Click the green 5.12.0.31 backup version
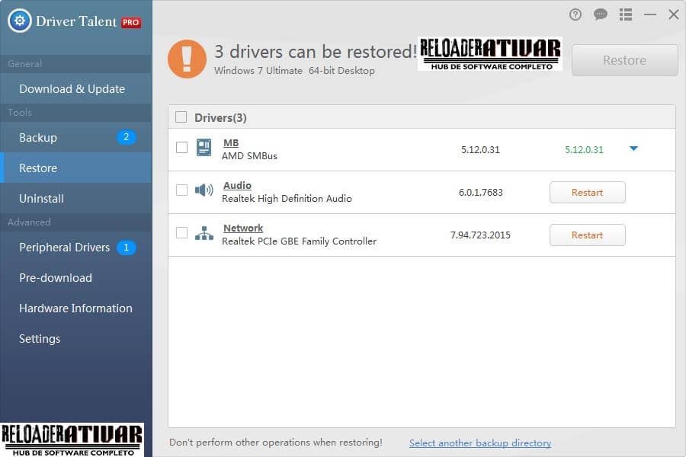 click(584, 150)
